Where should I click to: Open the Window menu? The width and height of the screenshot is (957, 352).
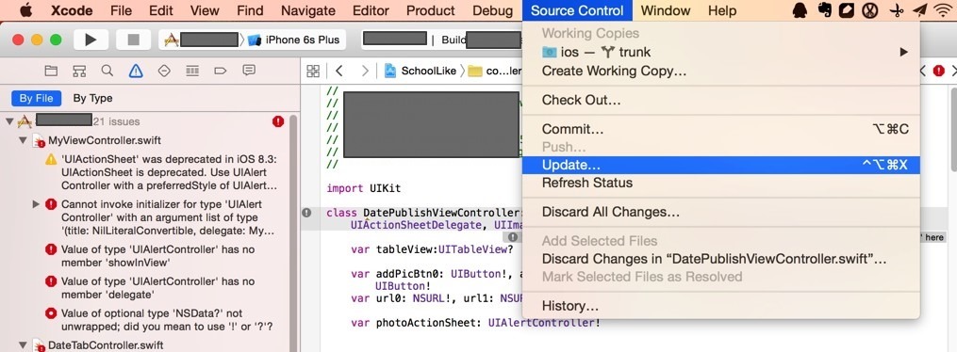pyautogui.click(x=666, y=10)
